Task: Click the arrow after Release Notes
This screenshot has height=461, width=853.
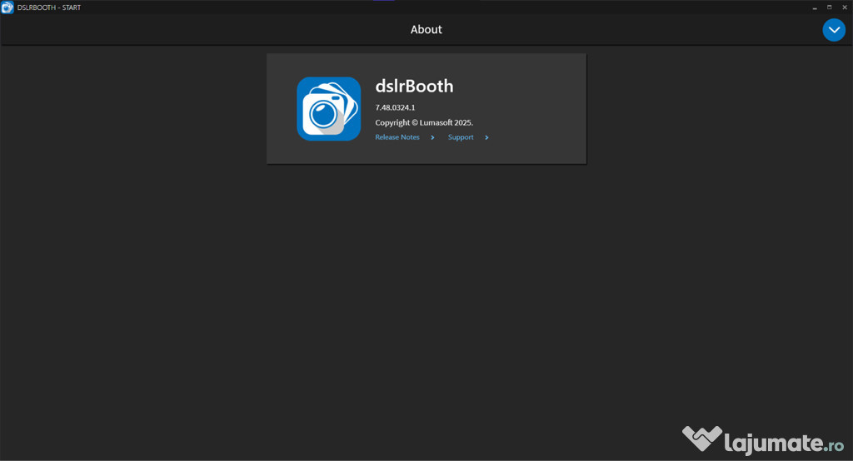Action: [432, 137]
